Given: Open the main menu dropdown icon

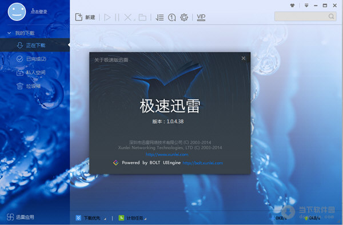Looking at the screenshot, I should point(306,6).
